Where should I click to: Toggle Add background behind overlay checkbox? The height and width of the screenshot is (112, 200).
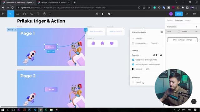133,64
